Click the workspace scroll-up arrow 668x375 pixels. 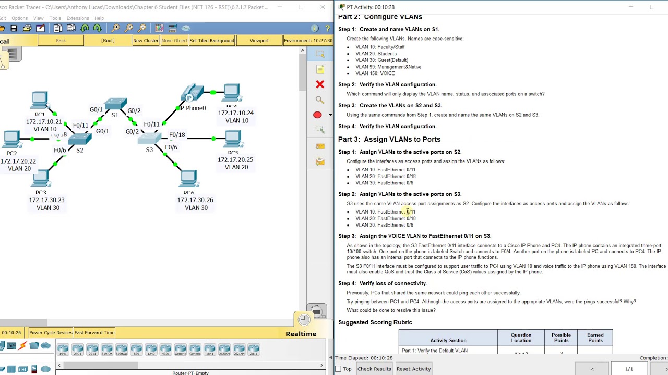coord(302,51)
